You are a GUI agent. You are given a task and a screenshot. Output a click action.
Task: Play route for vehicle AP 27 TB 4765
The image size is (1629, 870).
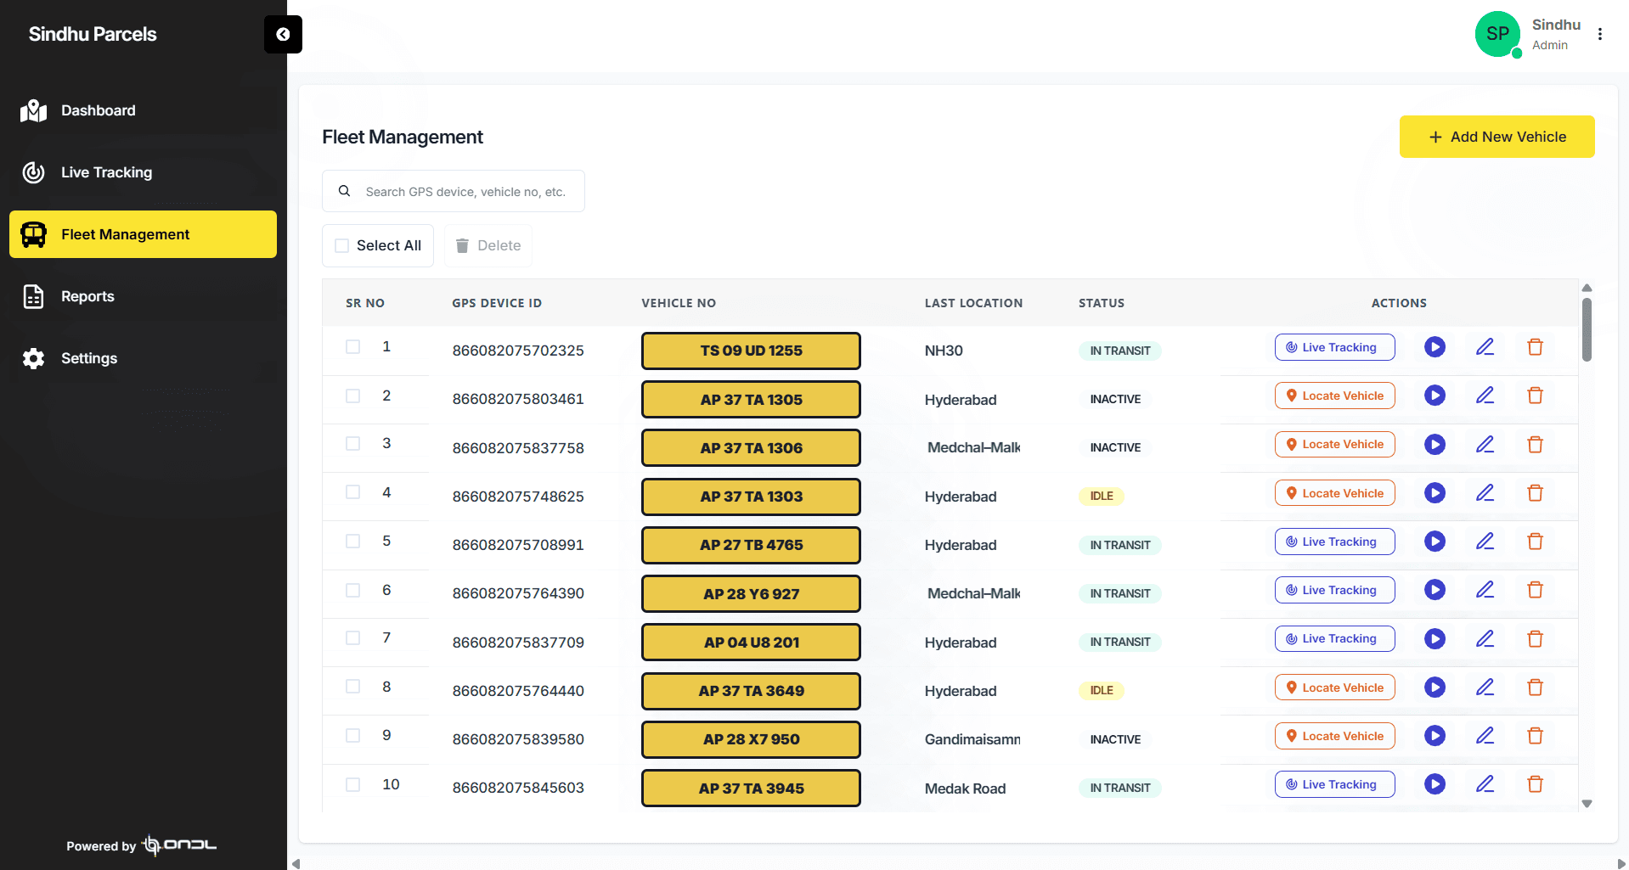(1435, 542)
